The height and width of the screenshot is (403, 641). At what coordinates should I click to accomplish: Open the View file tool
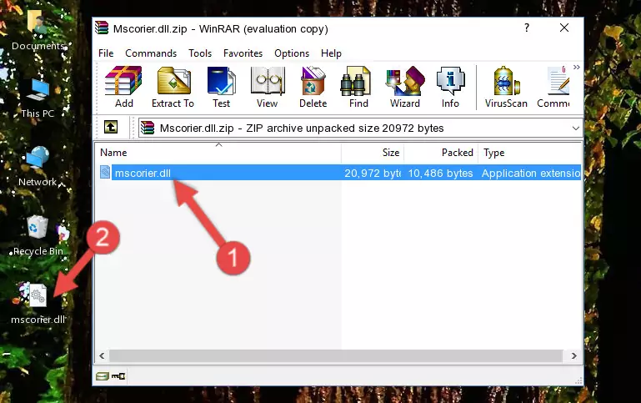point(268,87)
